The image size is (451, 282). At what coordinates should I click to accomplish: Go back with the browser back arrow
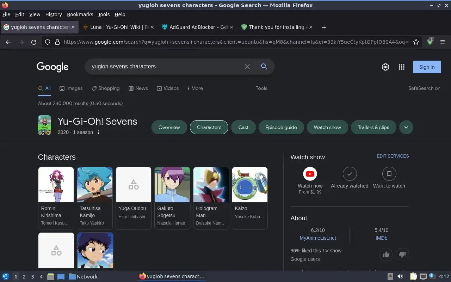(8, 42)
